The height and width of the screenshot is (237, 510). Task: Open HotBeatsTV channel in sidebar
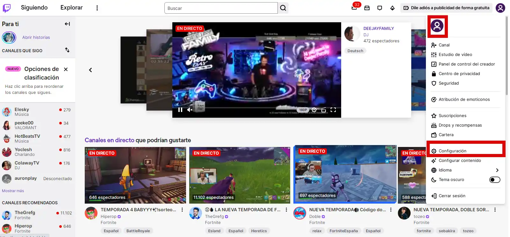[38, 138]
